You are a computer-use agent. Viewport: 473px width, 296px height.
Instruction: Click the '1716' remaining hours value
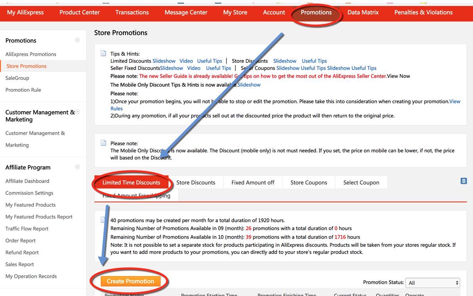pos(340,237)
